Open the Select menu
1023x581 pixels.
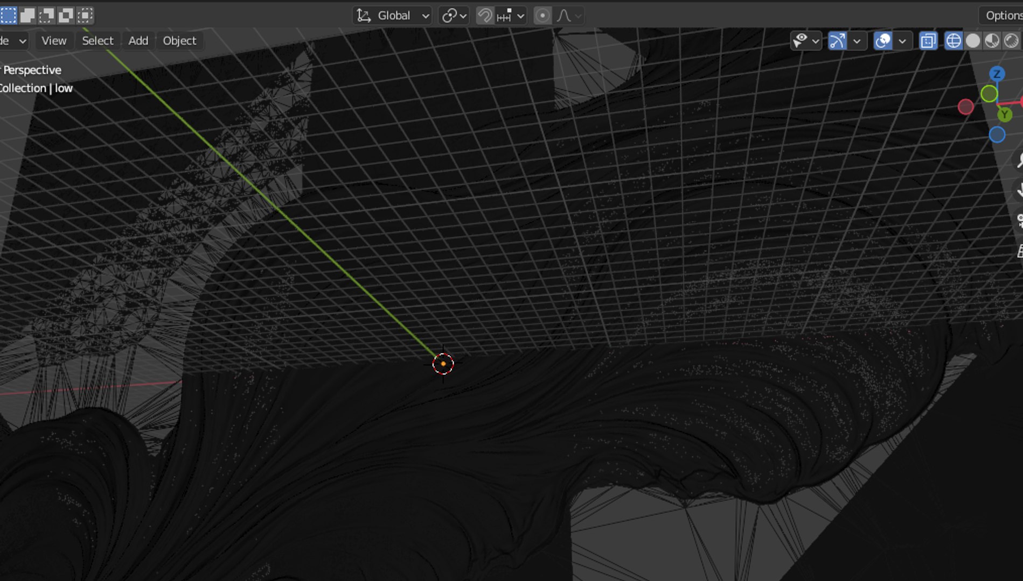pyautogui.click(x=98, y=40)
